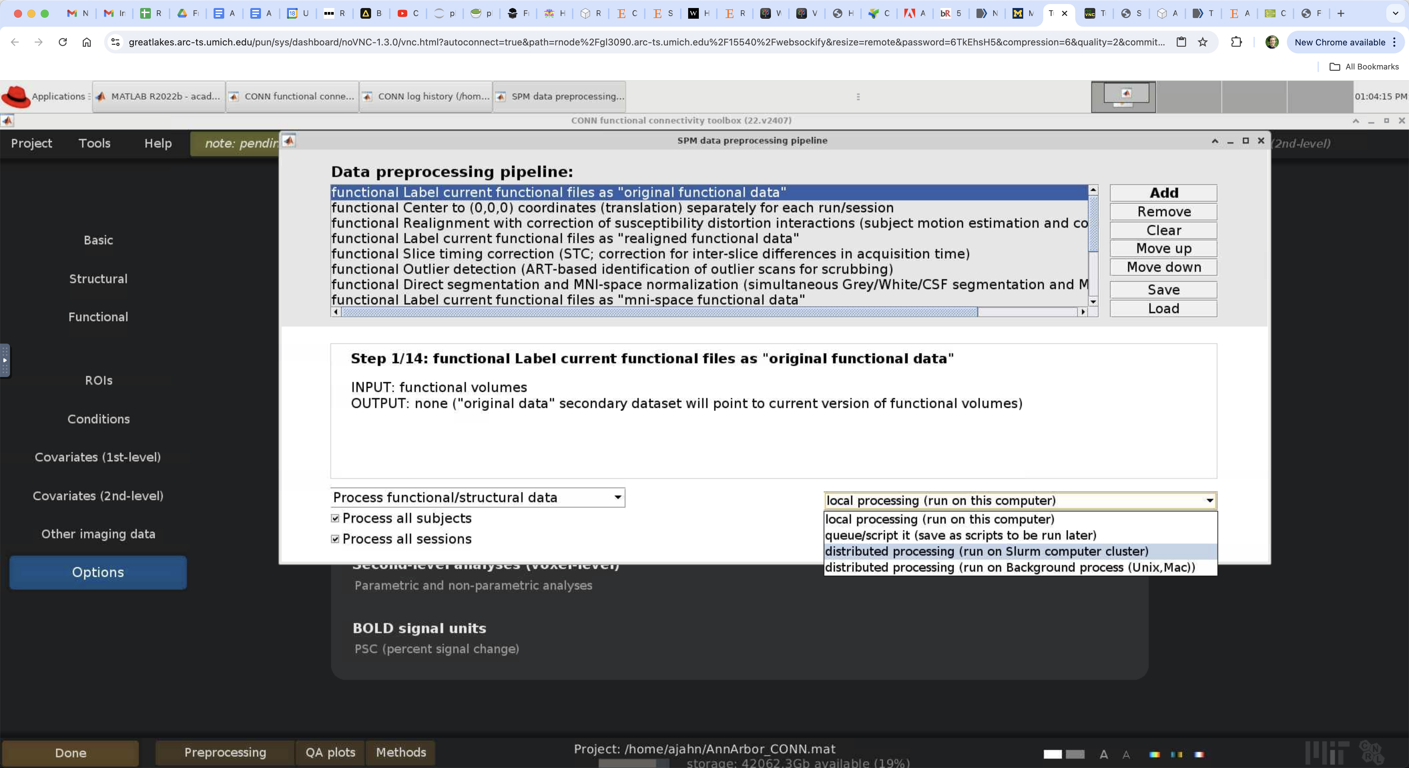1409x768 pixels.
Task: Click the panel handle dots in the taskbar
Action: (858, 97)
